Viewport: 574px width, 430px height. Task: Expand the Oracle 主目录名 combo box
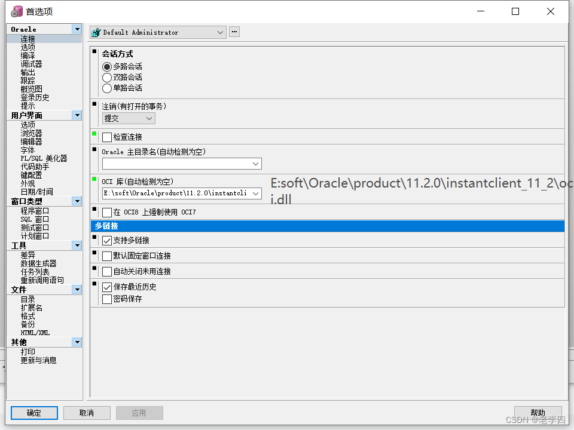click(255, 164)
